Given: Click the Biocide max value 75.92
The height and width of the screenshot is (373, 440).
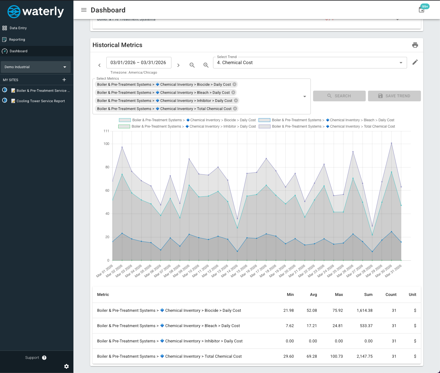Looking at the screenshot, I should point(338,311).
